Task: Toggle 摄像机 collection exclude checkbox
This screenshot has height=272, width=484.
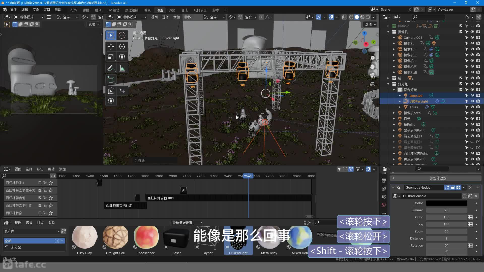Action: (461, 32)
